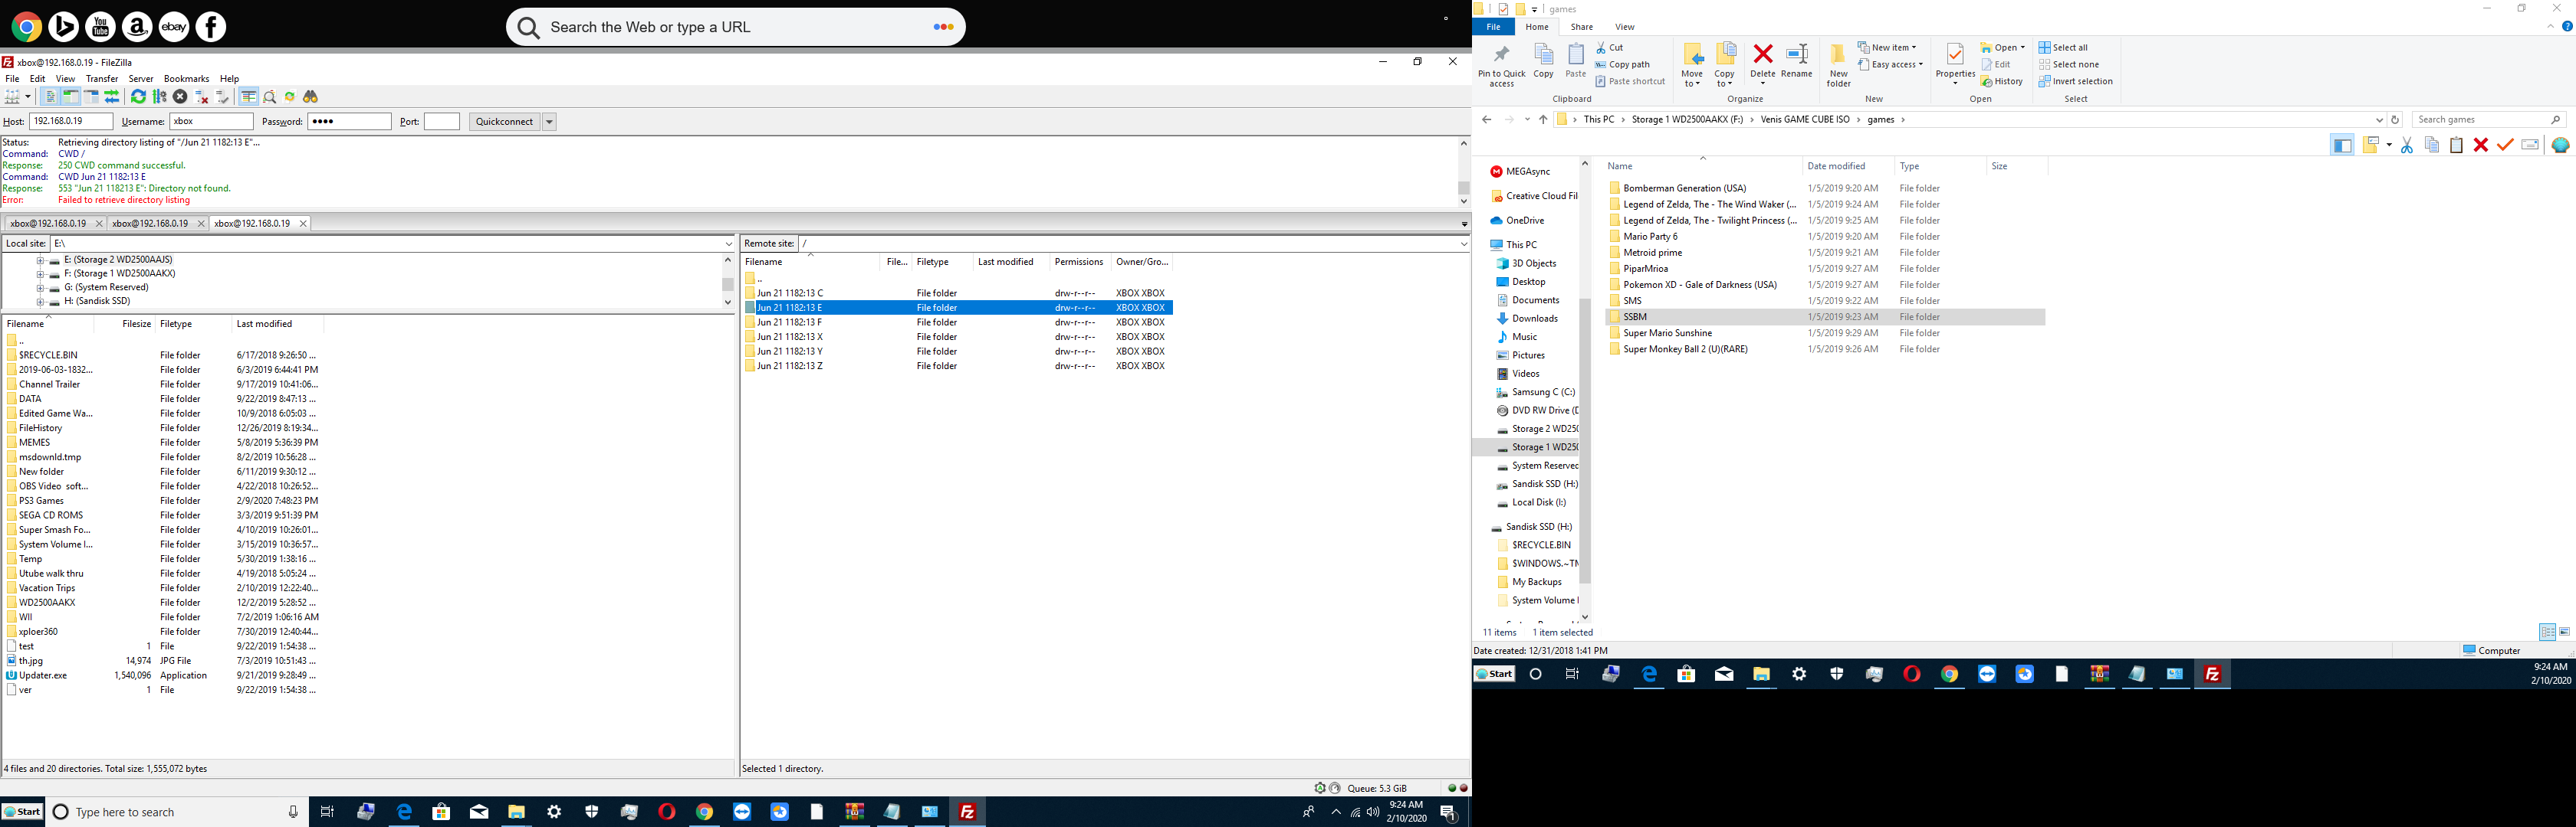Click magnifier-over-list icon in FileZilla toolbar
This screenshot has height=827, width=2576.
point(269,97)
